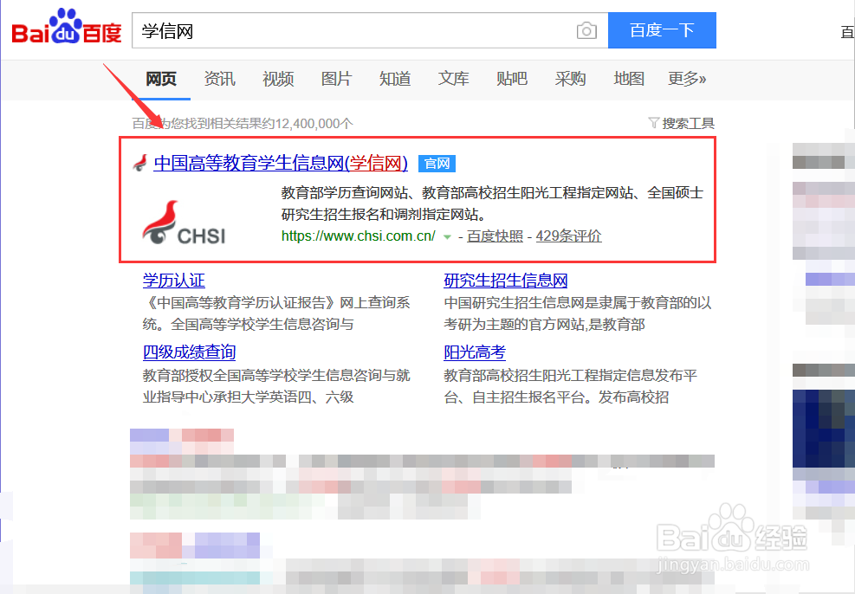The width and height of the screenshot is (855, 594).
Task: Click description 教育部高校招生阳光工程指定信息发布平
Action: (x=571, y=375)
